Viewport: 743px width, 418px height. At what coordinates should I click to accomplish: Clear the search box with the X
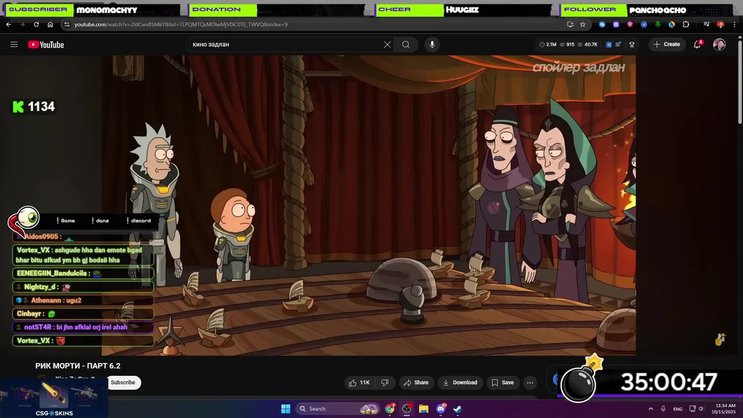tap(387, 44)
